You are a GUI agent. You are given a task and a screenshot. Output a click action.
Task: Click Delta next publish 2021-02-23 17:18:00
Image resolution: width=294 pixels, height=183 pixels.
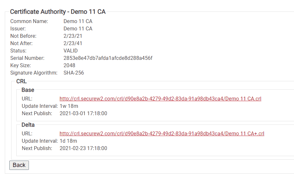tap(83, 148)
